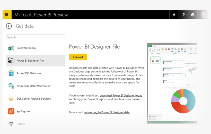Select SQL Server Analysis Services label
211x134 pixels.
34,99
